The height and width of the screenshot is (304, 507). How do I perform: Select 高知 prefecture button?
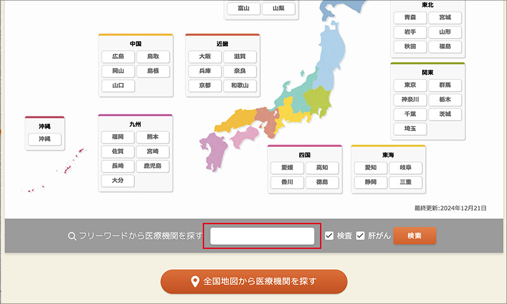(x=322, y=168)
